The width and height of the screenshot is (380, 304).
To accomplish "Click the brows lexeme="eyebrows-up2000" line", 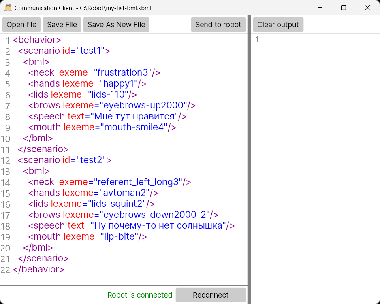I will tap(112, 105).
